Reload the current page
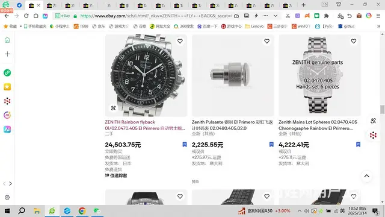 [x=26, y=16]
